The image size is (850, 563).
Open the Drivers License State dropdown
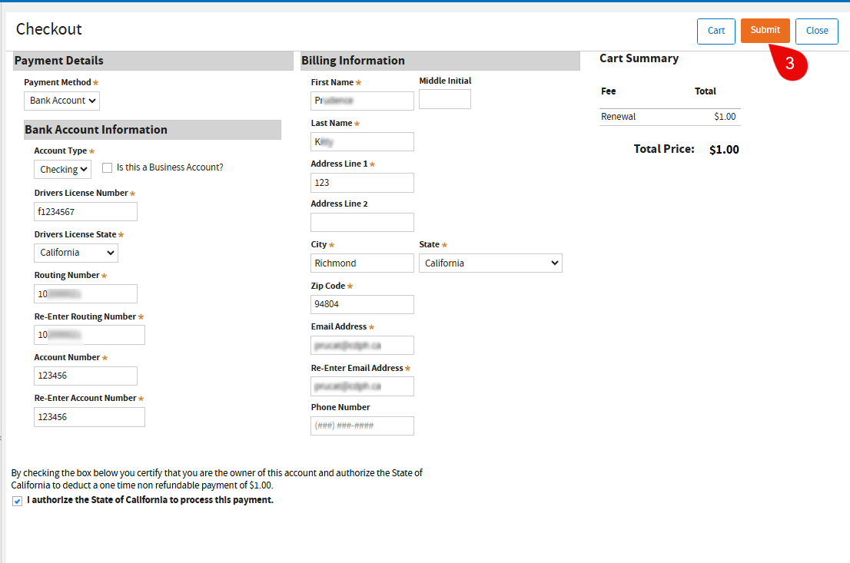point(76,253)
